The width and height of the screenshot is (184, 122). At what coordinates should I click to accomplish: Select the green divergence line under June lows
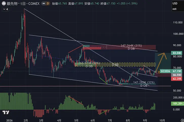point(103,81)
